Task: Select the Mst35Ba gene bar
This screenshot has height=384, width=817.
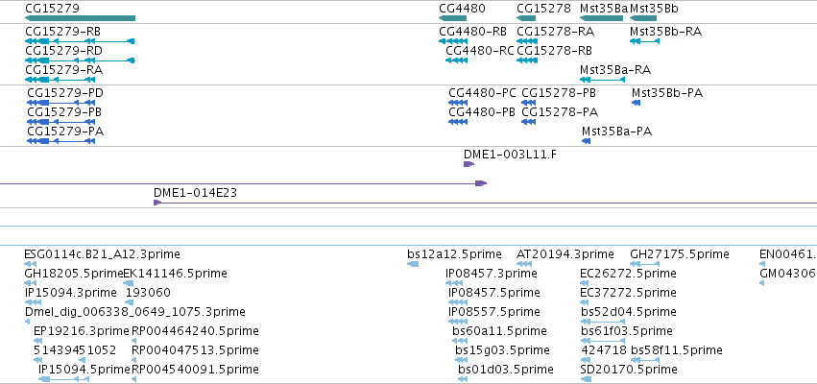Action: [x=601, y=19]
